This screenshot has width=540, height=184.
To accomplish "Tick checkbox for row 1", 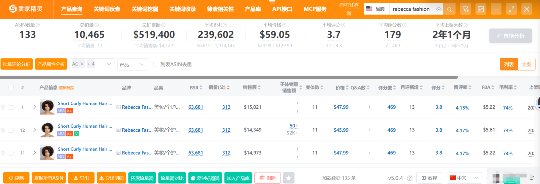I will (x=11, y=107).
